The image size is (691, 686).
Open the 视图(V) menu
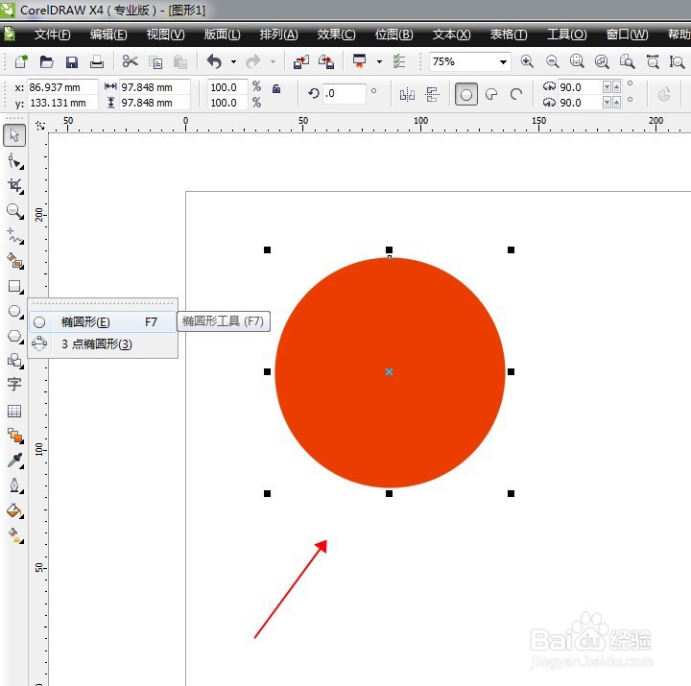pos(165,35)
